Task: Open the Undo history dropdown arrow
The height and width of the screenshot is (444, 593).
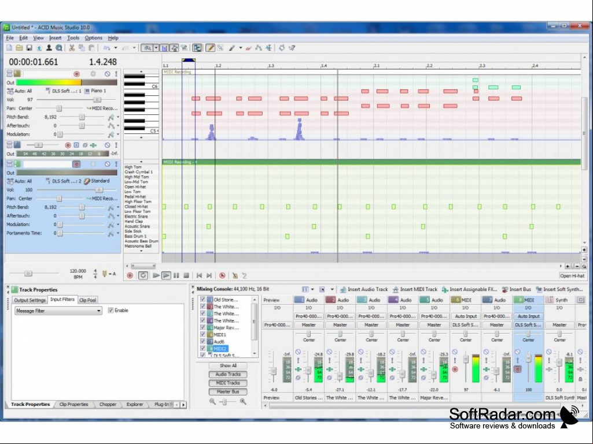Action: 115,48
